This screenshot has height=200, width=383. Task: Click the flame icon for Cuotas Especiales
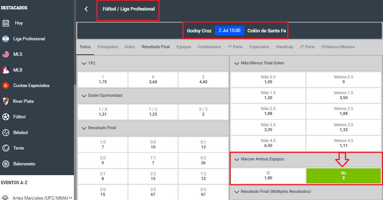pyautogui.click(x=6, y=85)
